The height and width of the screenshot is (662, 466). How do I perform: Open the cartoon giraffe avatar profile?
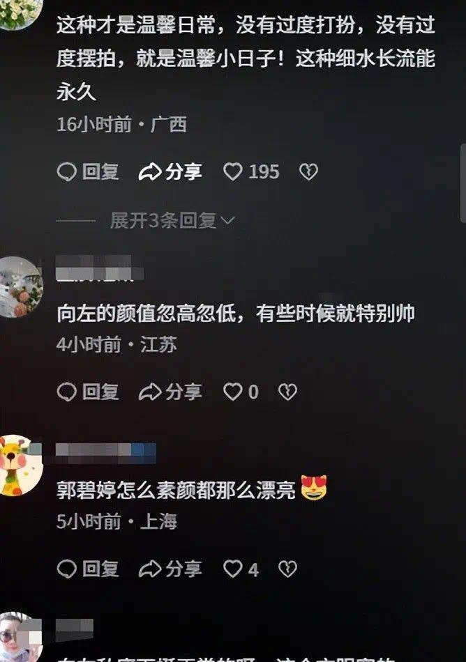pos(20,465)
